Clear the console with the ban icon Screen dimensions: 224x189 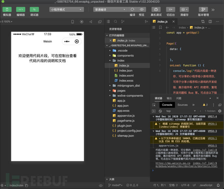(160, 111)
